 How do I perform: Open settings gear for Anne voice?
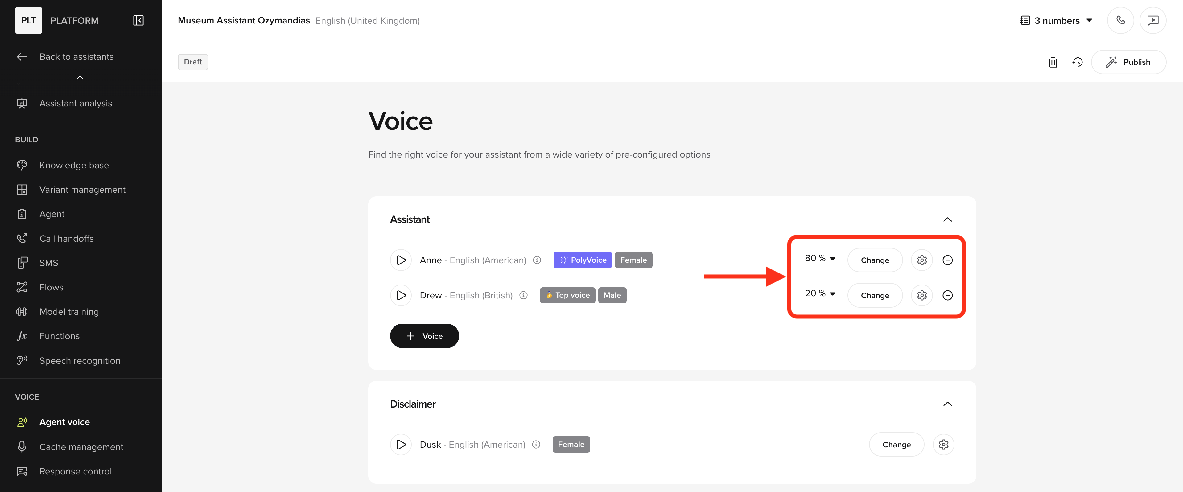pos(921,260)
